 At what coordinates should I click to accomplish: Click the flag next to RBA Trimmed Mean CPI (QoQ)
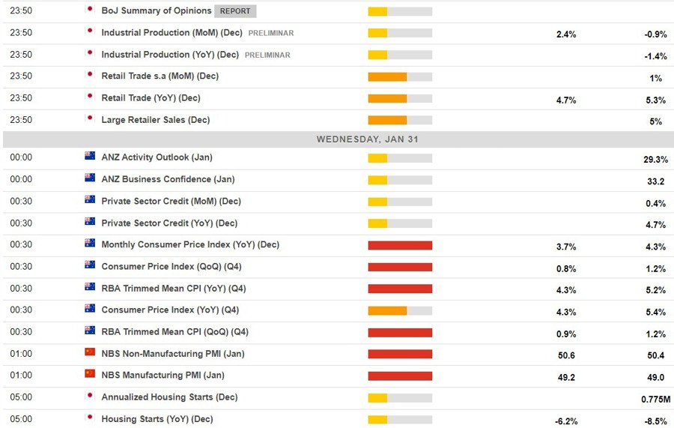tap(90, 330)
